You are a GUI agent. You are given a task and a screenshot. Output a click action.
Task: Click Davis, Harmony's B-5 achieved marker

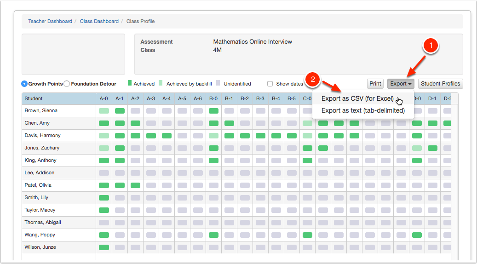292,136
